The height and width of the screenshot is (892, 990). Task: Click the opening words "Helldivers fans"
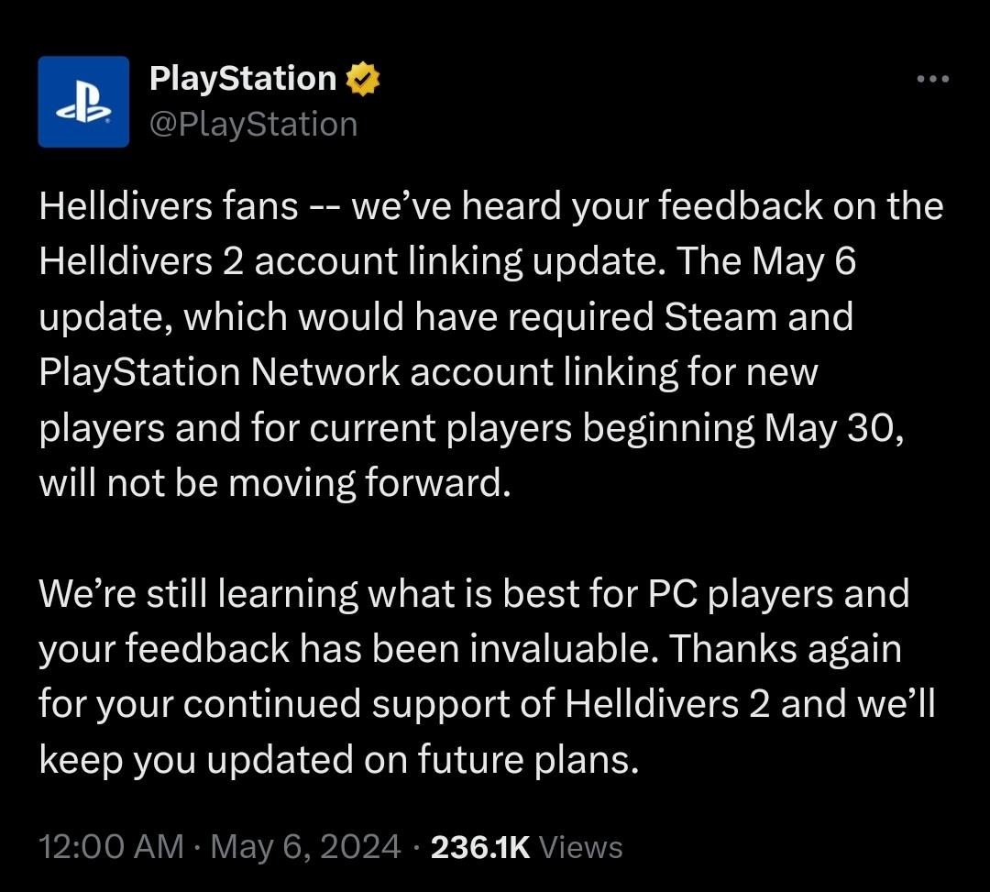tap(169, 206)
